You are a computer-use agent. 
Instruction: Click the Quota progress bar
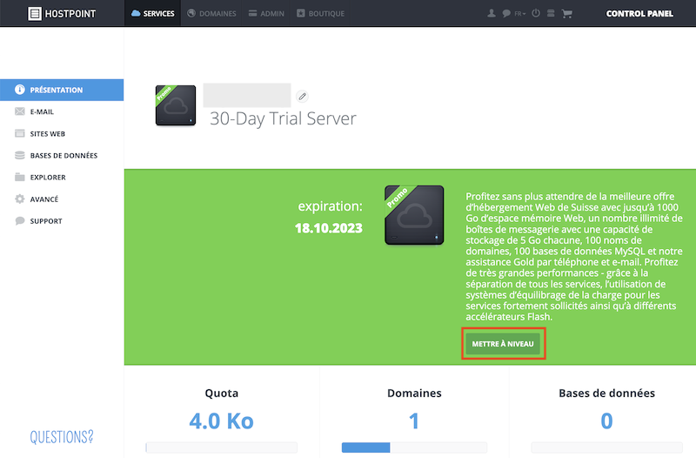pos(222,448)
